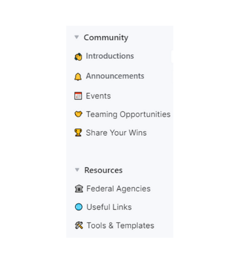Click the handshake icon for Teaming Opportunities

tap(78, 114)
